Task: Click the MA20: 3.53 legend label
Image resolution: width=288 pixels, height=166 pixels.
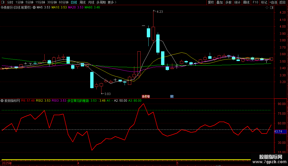Action: click(x=75, y=8)
